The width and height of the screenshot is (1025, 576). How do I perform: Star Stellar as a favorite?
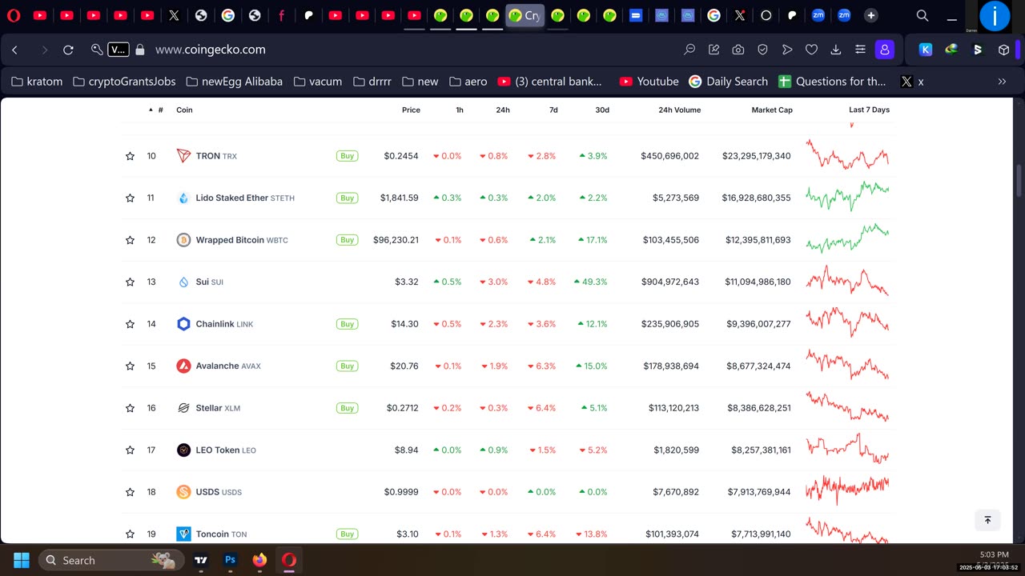130,408
